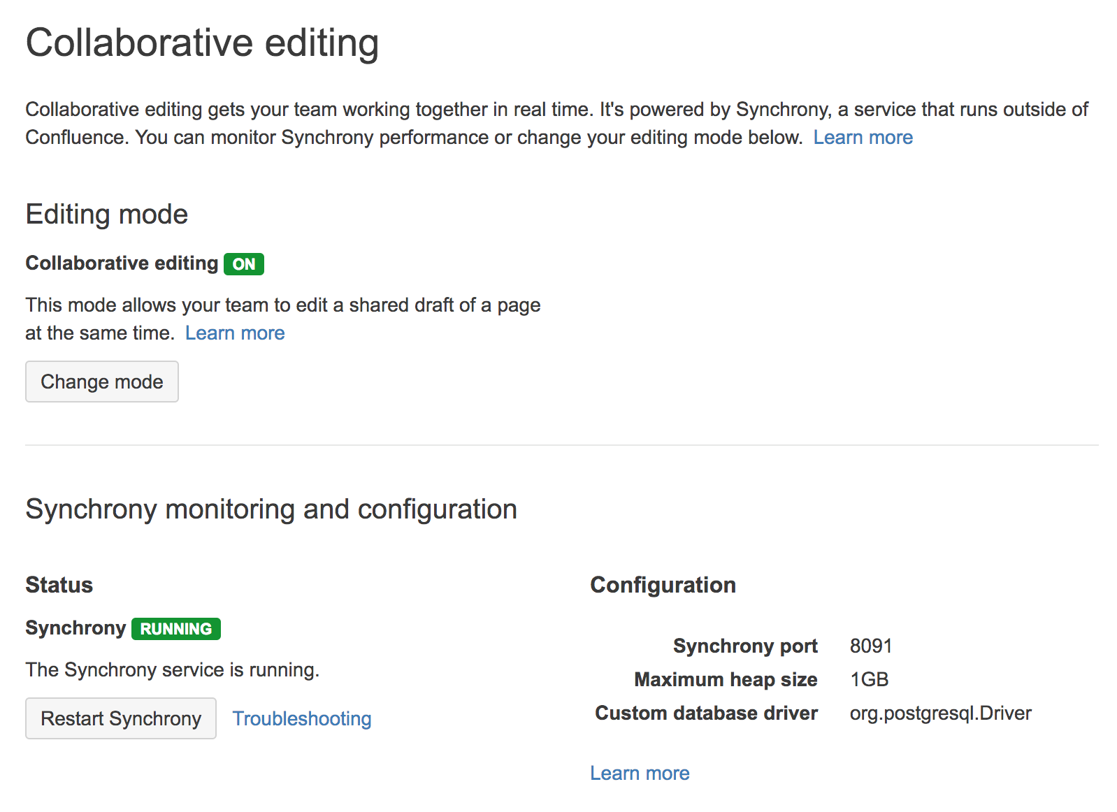
Task: Click the Configuration subheading
Action: 663,585
